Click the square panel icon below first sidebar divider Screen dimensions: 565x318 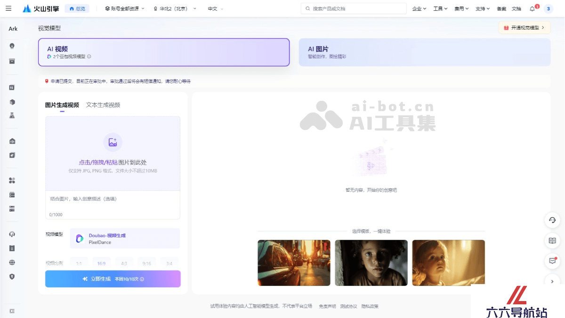12,87
